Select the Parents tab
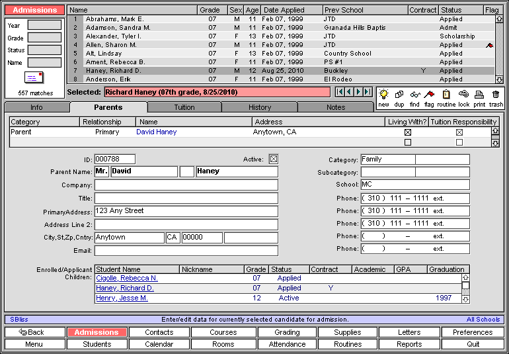 point(108,107)
